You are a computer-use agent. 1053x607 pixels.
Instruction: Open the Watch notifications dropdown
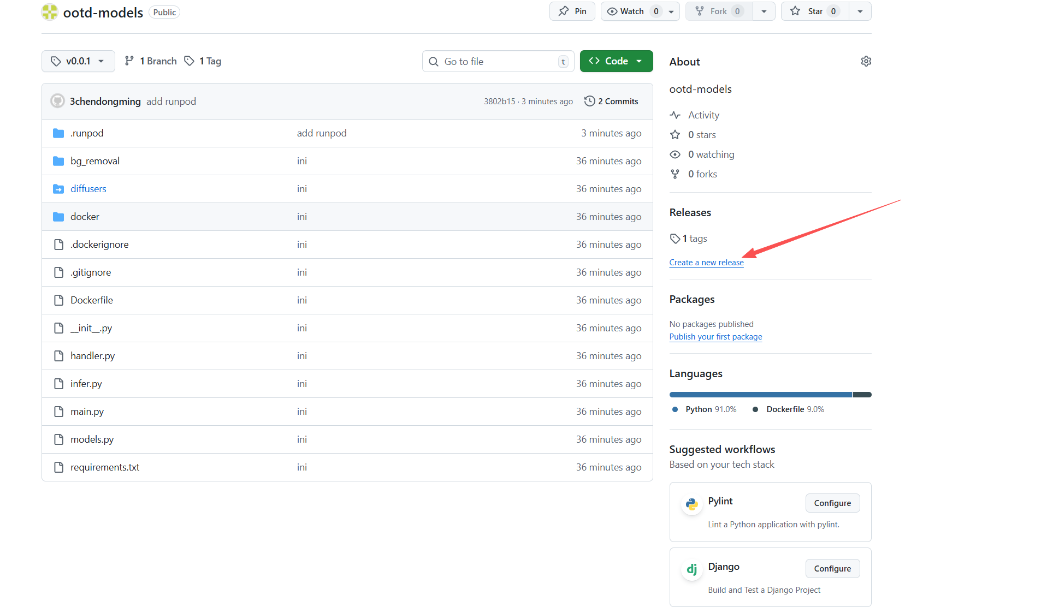(x=640, y=11)
